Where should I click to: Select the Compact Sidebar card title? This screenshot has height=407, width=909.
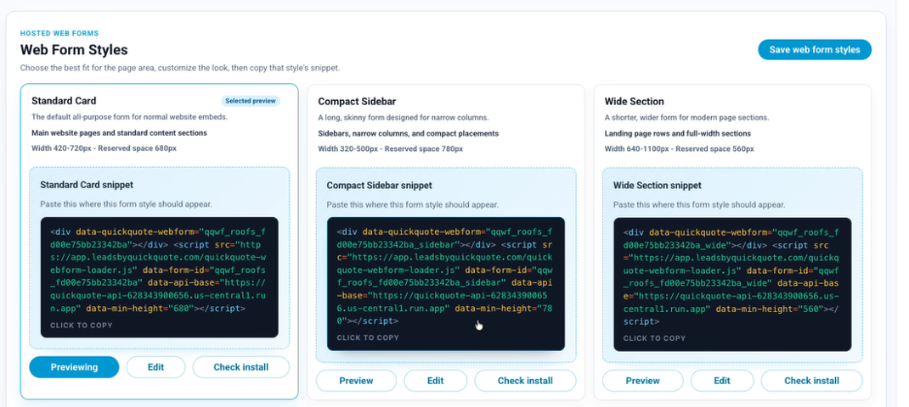point(356,101)
